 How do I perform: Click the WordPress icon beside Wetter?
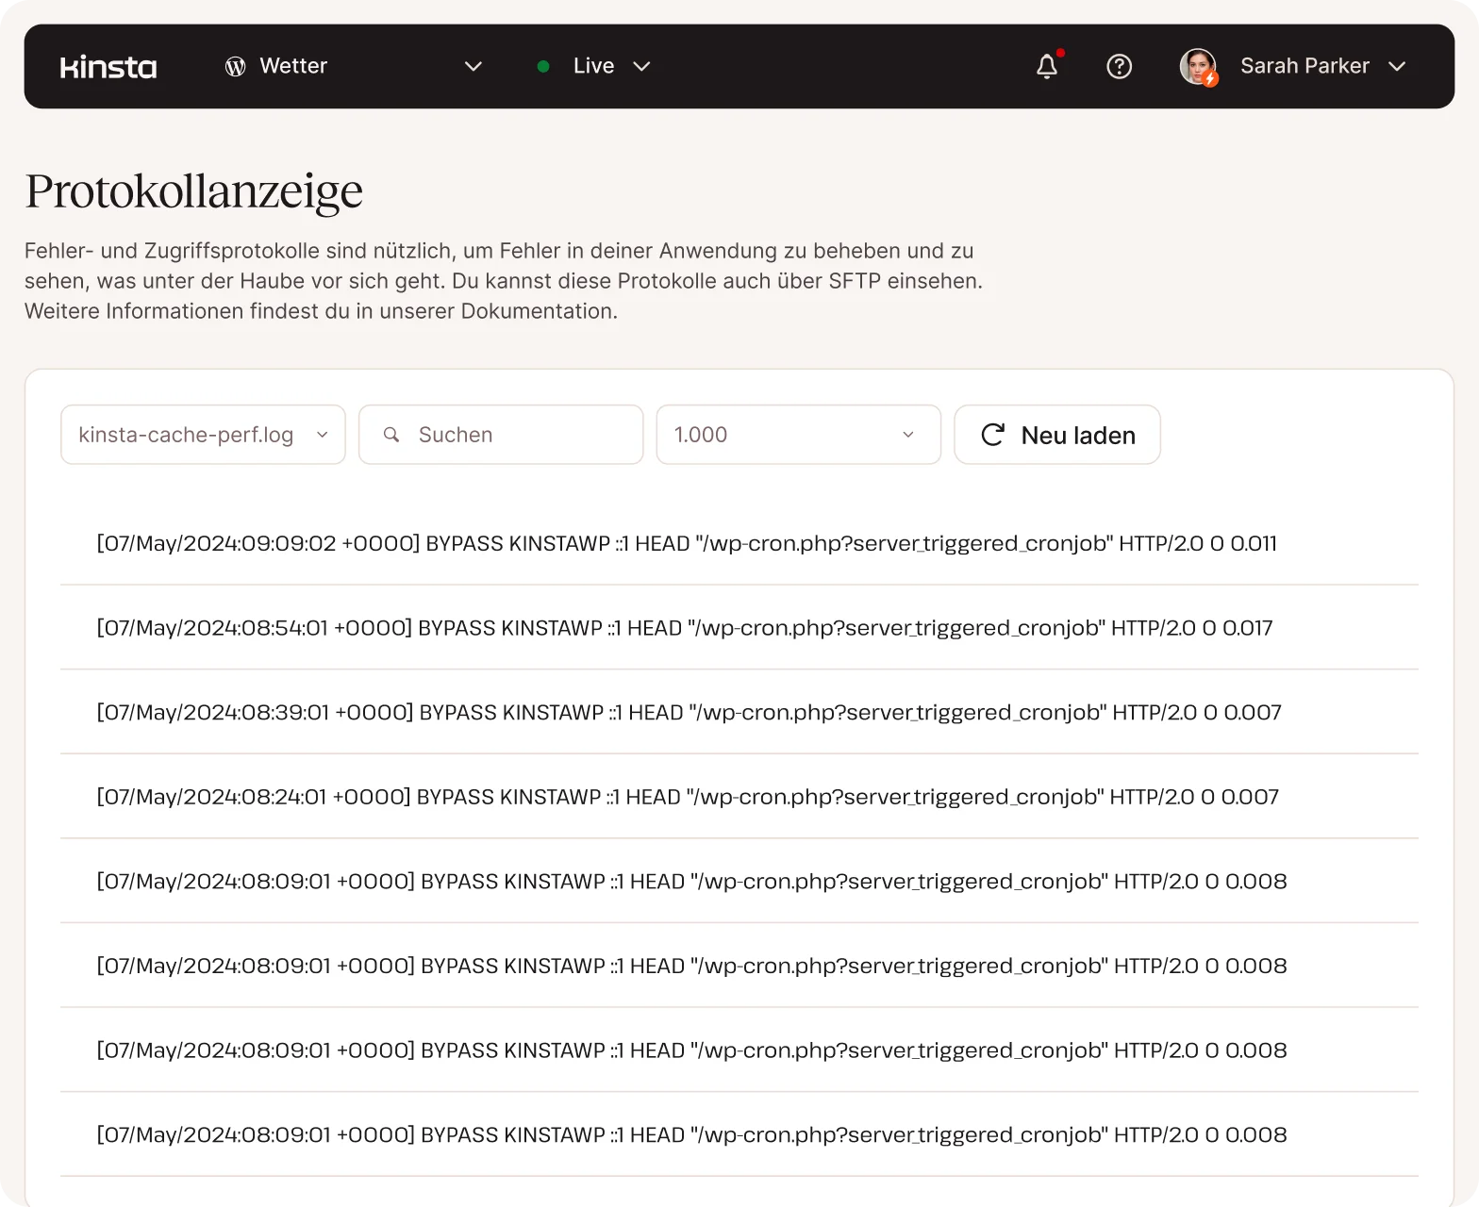(236, 66)
